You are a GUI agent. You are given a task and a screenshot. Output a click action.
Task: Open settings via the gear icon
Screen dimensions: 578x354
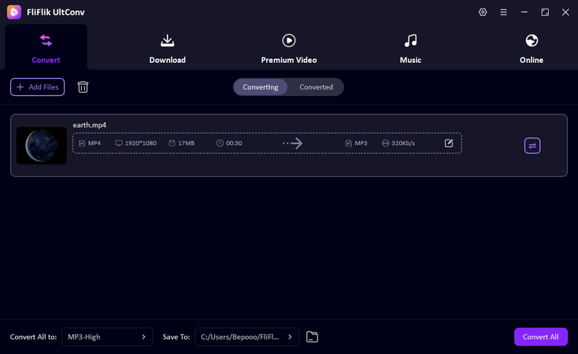click(483, 12)
